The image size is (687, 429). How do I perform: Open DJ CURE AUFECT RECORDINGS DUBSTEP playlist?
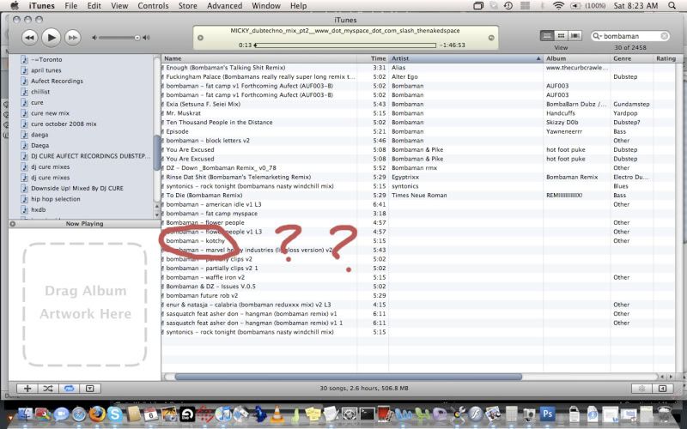[90, 156]
